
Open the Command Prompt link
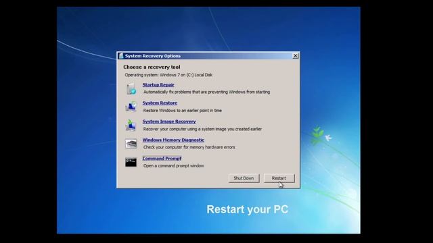tap(162, 159)
